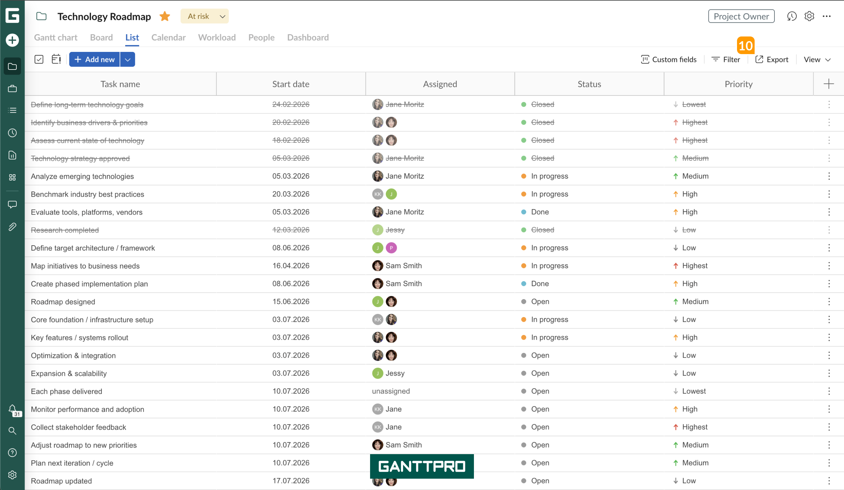844x490 pixels.
Task: Open the task list icon in sidebar
Action: coord(12,110)
